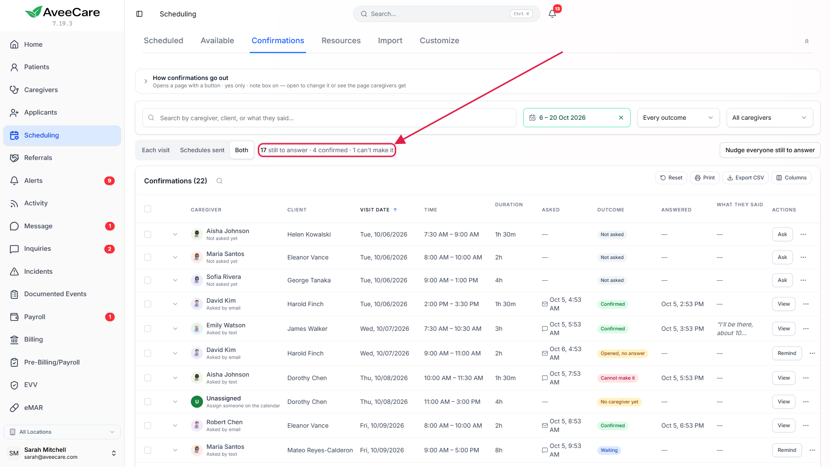
Task: Check Maria Santos Mateo Reyes-Calderon row checkbox
Action: point(148,450)
